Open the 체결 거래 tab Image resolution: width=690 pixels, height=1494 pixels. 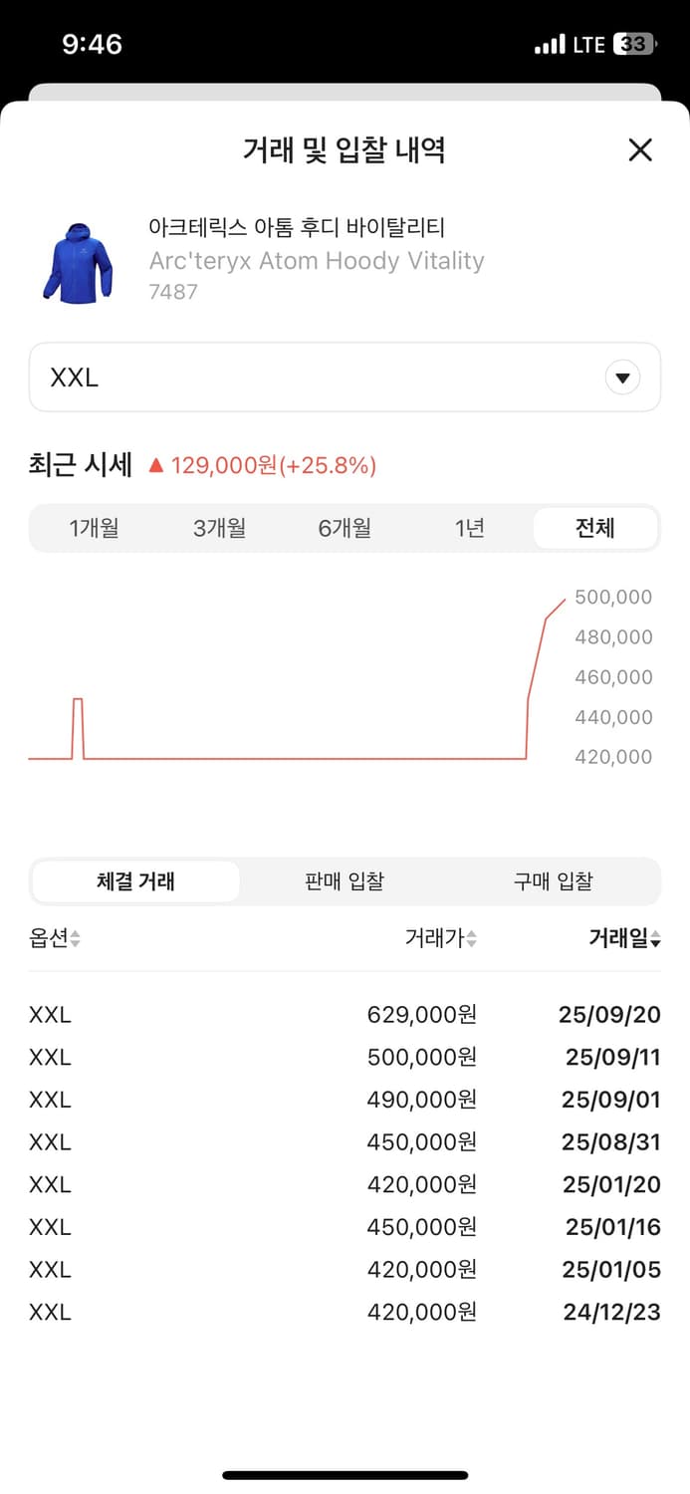click(135, 880)
